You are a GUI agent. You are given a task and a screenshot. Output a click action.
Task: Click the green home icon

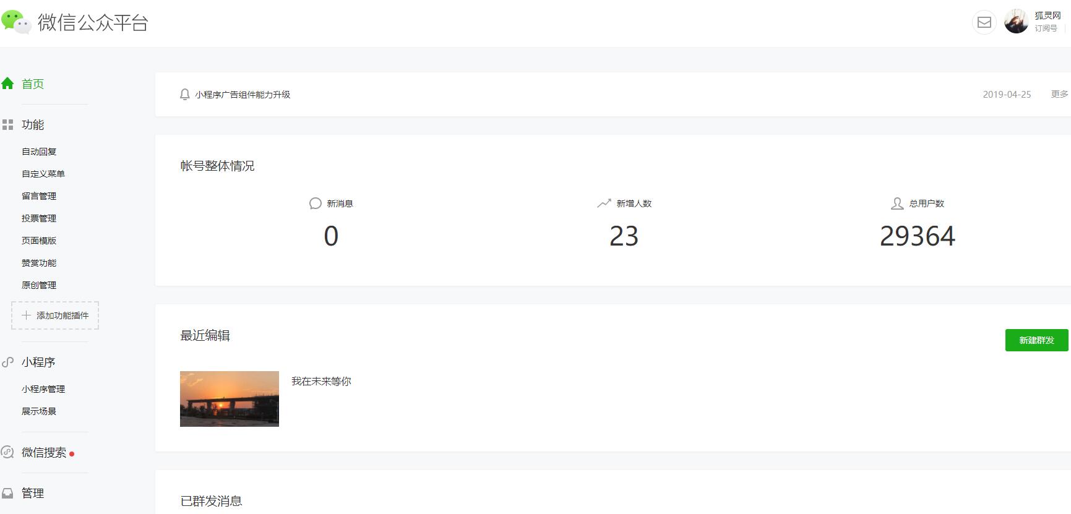click(7, 84)
